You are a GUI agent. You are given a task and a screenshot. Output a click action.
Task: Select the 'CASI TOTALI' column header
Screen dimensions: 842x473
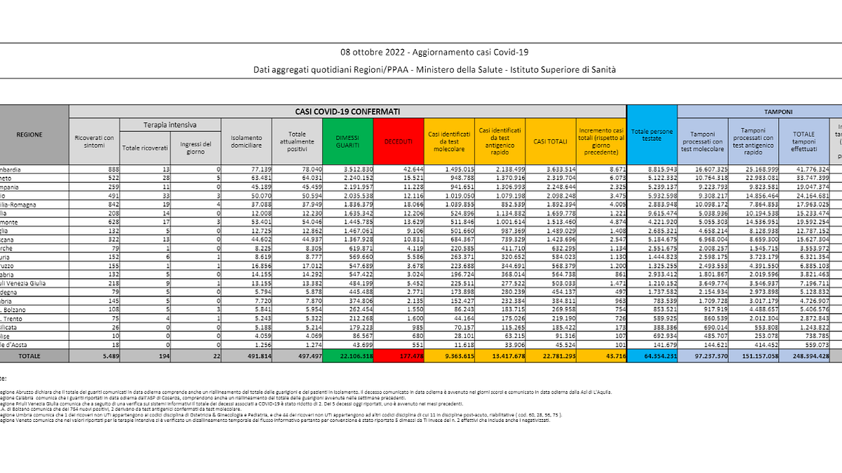(549, 142)
